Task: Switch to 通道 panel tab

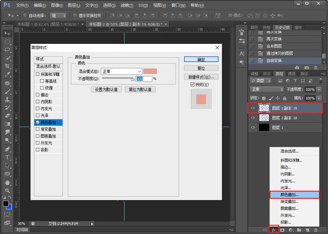Action: click(291, 74)
